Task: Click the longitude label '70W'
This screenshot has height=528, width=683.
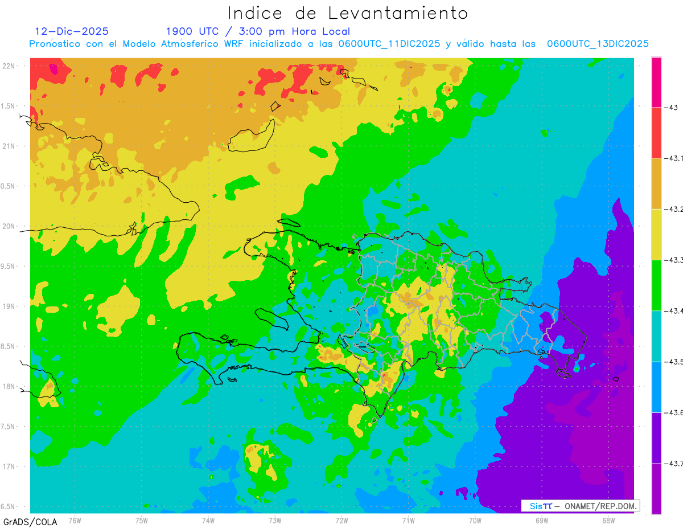Action: pos(475,520)
